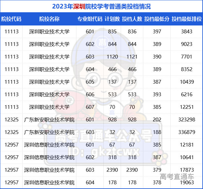Image resolution: width=203 pixels, height=189 pixels.
Task: Select the 专业组代码 column header
Action: pyautogui.click(x=90, y=19)
